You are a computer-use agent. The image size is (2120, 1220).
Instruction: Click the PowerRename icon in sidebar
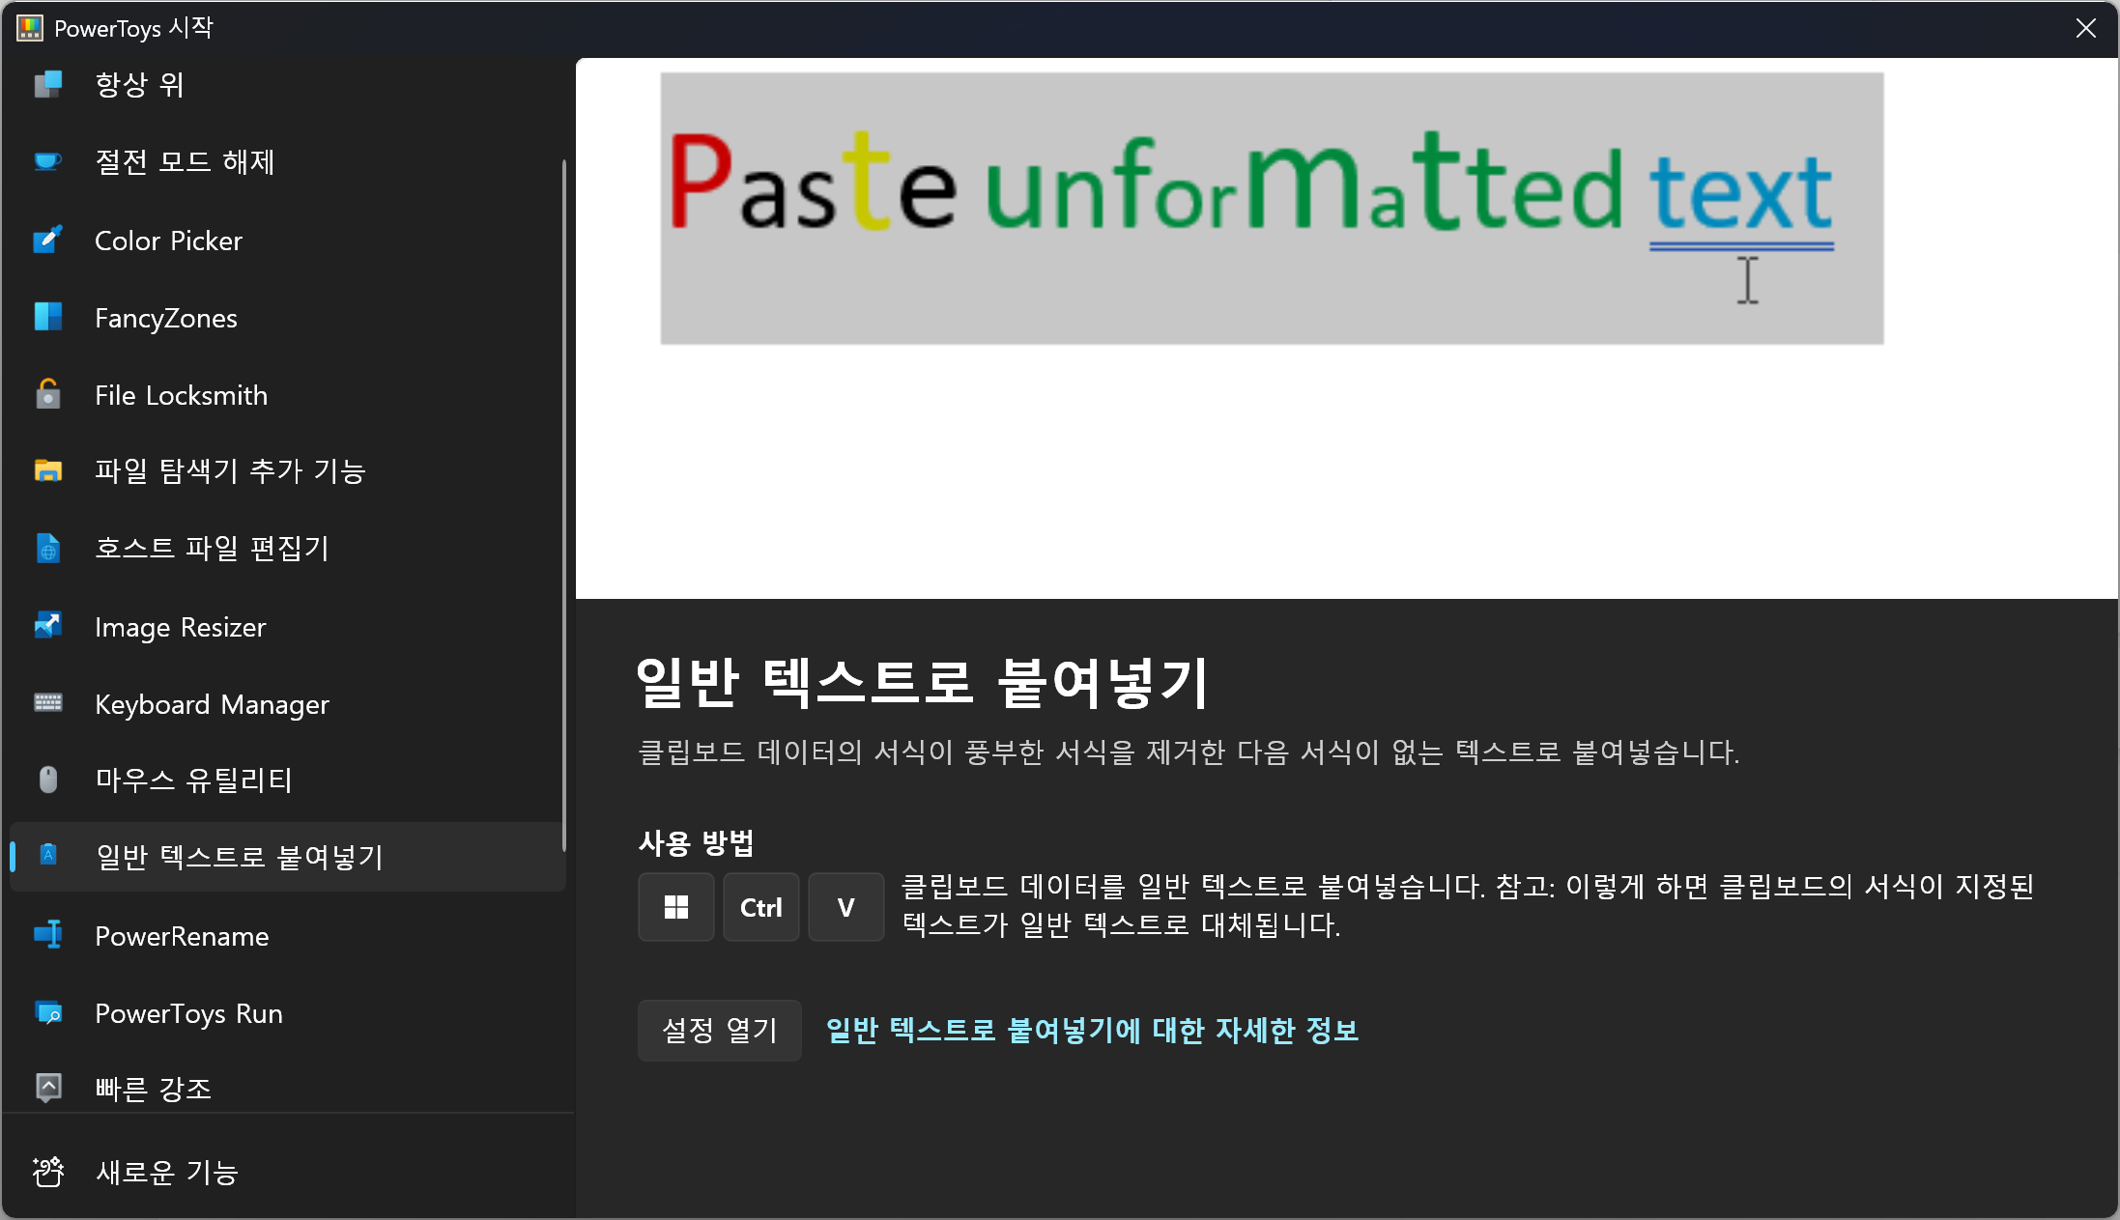click(47, 935)
